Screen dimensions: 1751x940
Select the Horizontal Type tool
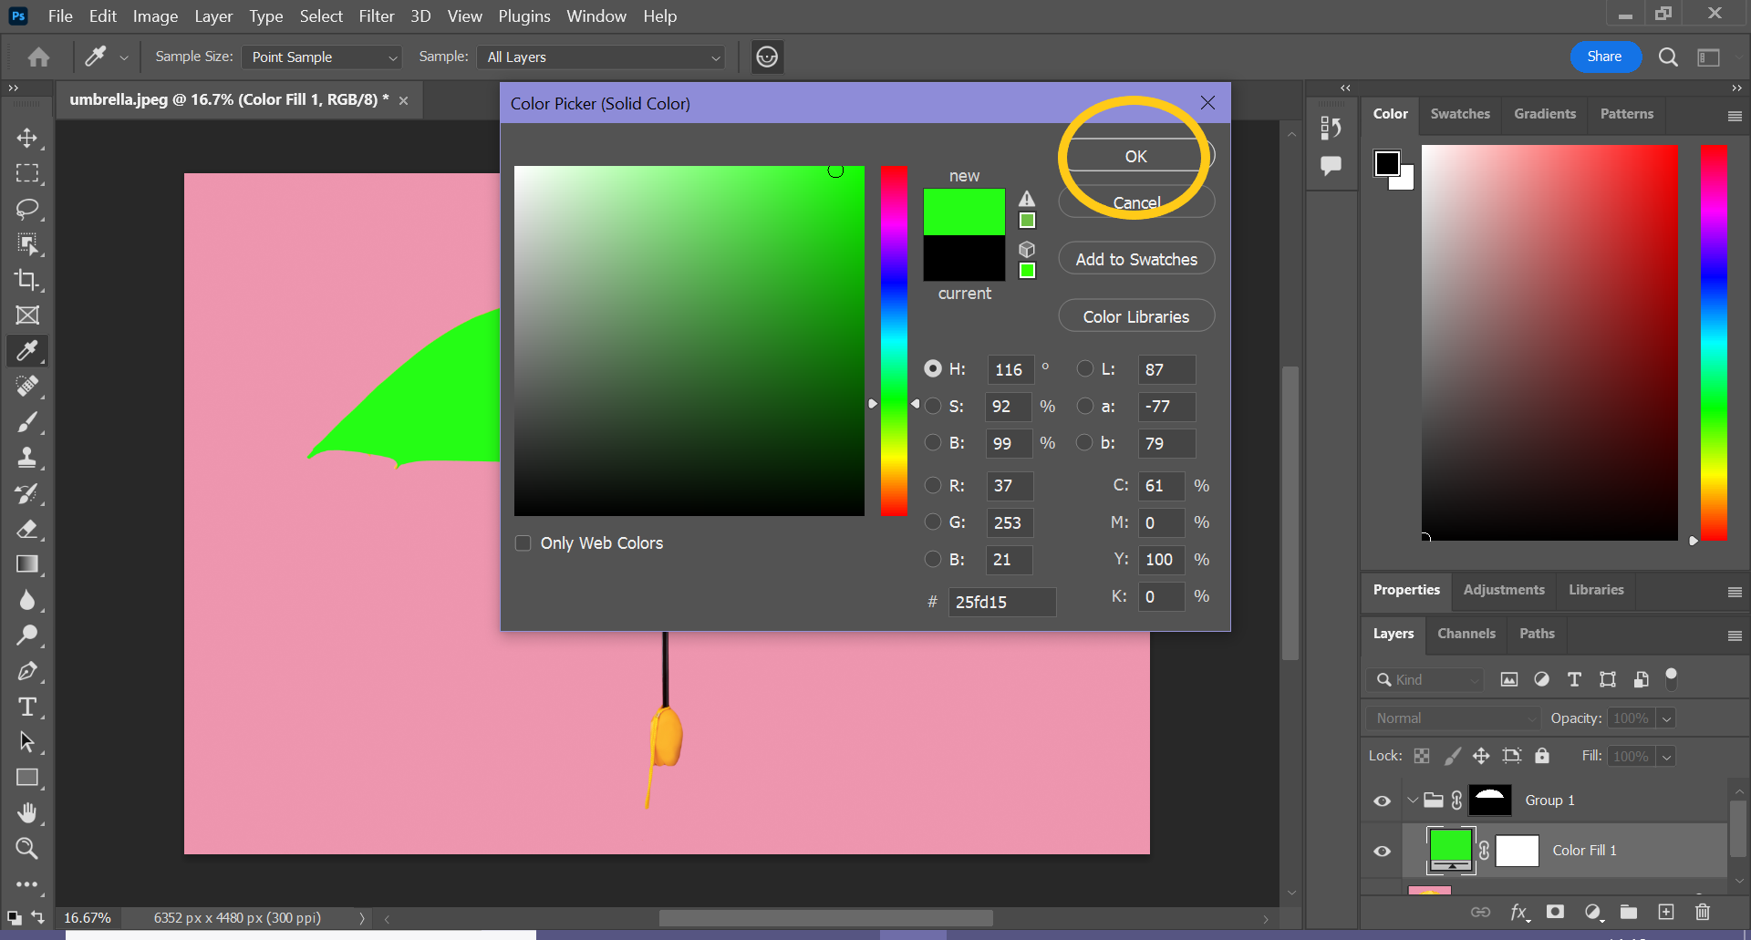pos(27,707)
